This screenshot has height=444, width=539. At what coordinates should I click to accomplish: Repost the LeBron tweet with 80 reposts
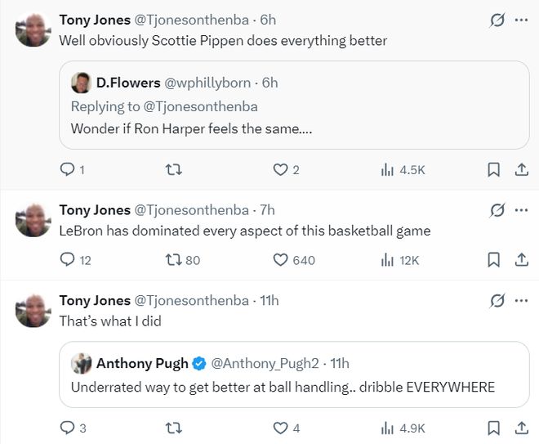[x=173, y=260]
